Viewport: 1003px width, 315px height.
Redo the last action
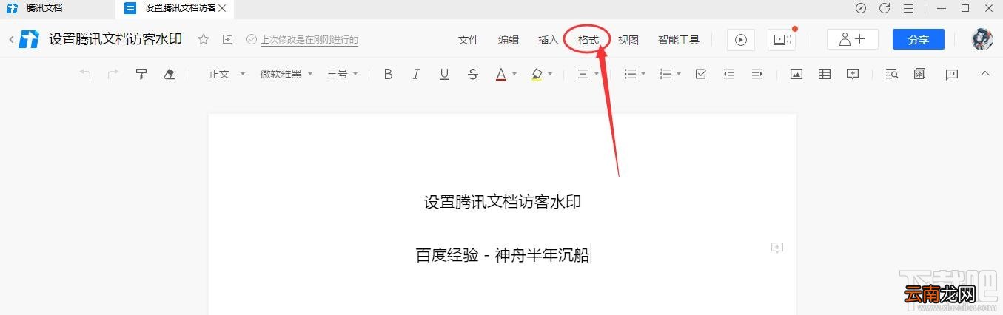click(x=113, y=74)
